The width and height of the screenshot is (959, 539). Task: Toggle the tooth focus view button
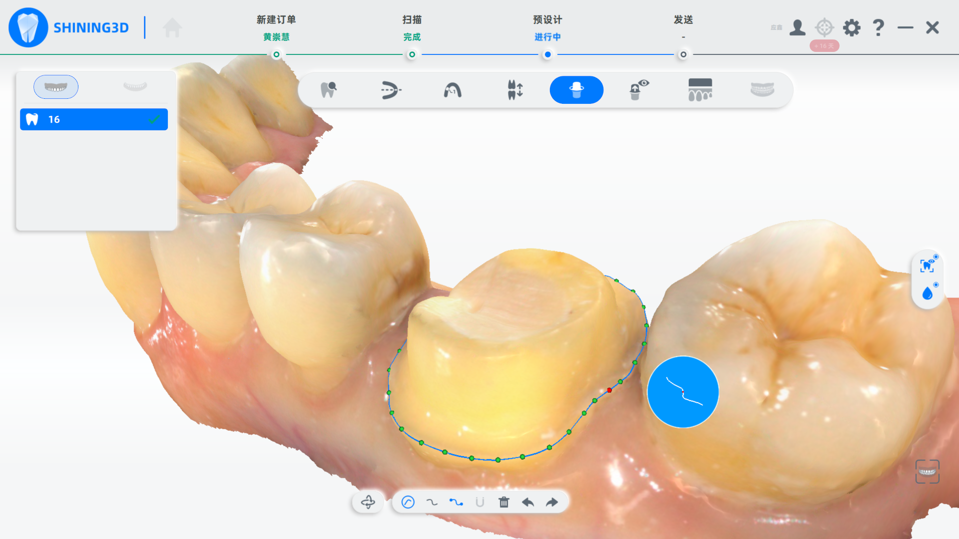point(928,266)
